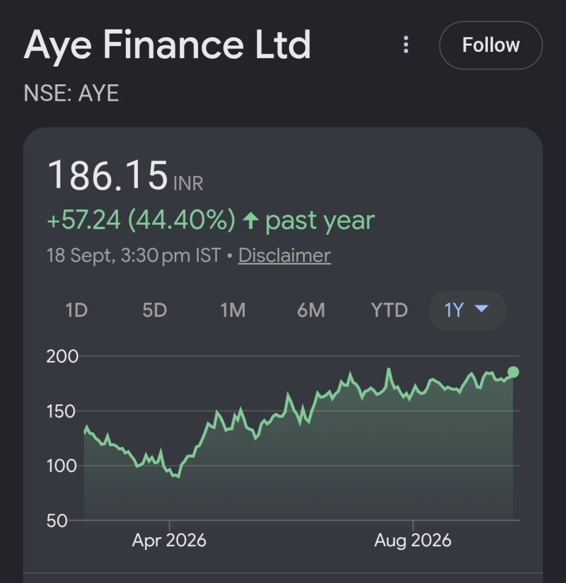The width and height of the screenshot is (566, 583).
Task: Switch chart to 1D range
Action: click(77, 310)
